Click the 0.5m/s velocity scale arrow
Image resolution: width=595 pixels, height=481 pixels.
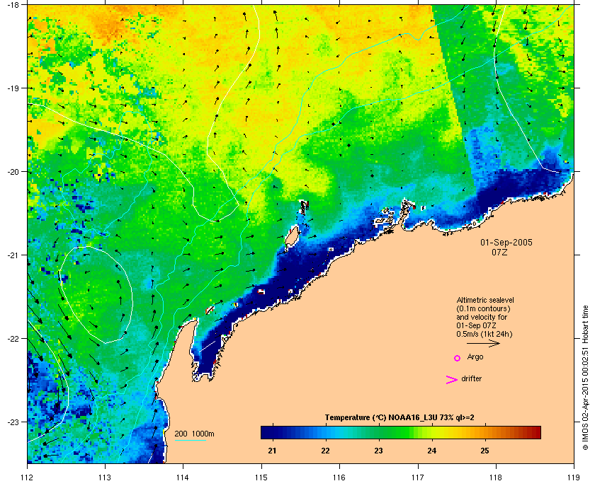click(x=483, y=344)
